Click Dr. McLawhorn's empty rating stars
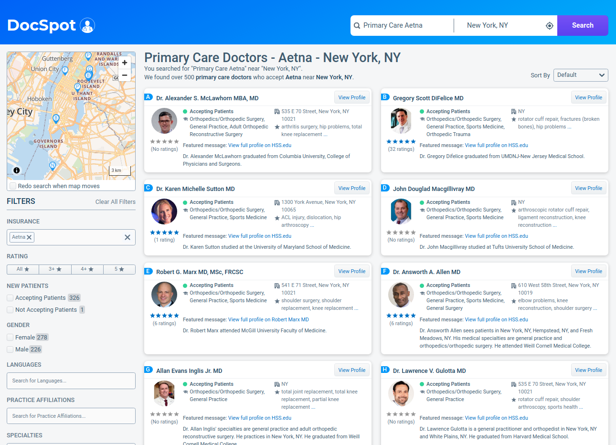This screenshot has height=445, width=616. (x=164, y=142)
